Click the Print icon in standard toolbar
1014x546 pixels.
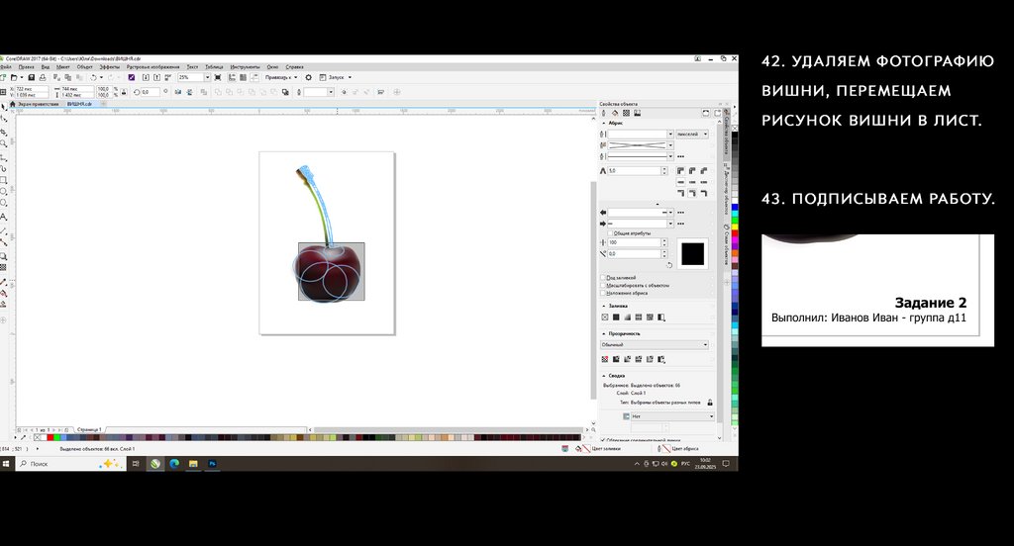click(42, 77)
